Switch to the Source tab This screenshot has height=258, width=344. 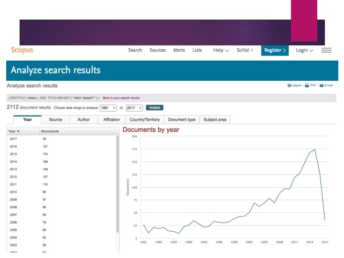coord(55,119)
